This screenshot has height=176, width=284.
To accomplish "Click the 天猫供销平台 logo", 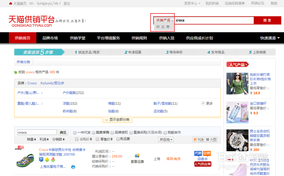I will pos(32,21).
